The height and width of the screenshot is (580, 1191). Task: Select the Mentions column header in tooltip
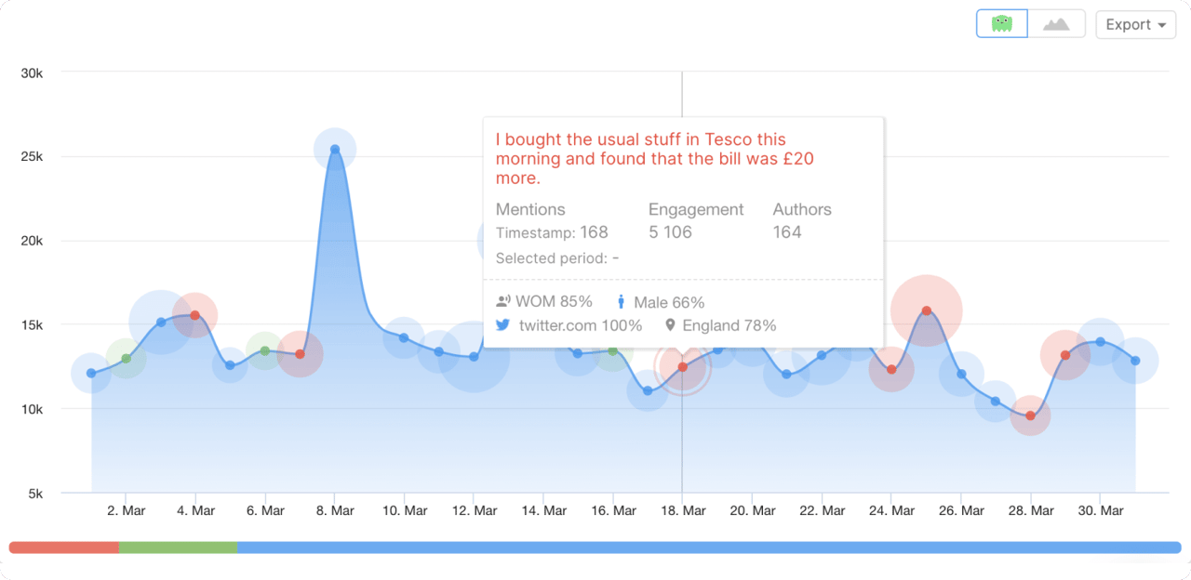coord(530,209)
